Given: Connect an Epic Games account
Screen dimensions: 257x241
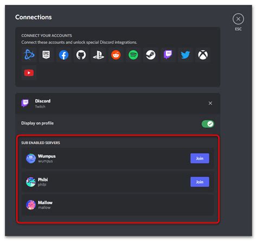Looking at the screenshot, I should 46,55.
